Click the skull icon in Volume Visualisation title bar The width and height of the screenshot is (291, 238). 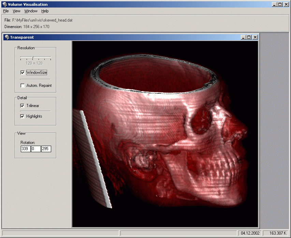coord(4,4)
